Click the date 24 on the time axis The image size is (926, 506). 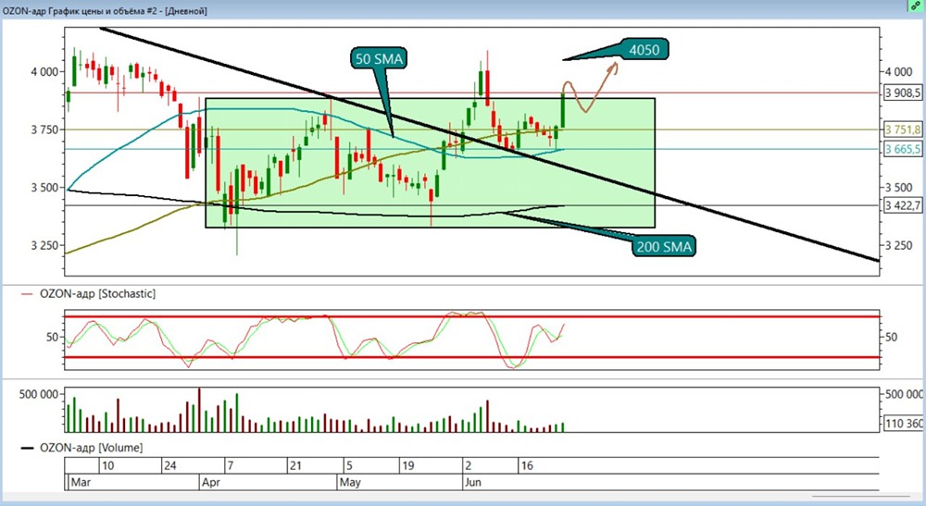click(170, 466)
